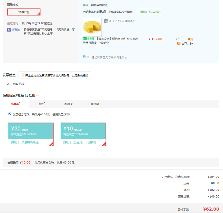This screenshot has width=223, height=213.
Task: Uncheck 优惠组合推荐 coupon combo checkbox
Action: [x=10, y=114]
